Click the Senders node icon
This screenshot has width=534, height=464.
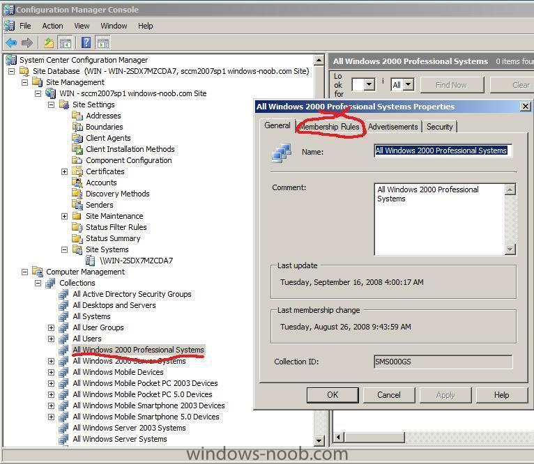pyautogui.click(x=77, y=205)
